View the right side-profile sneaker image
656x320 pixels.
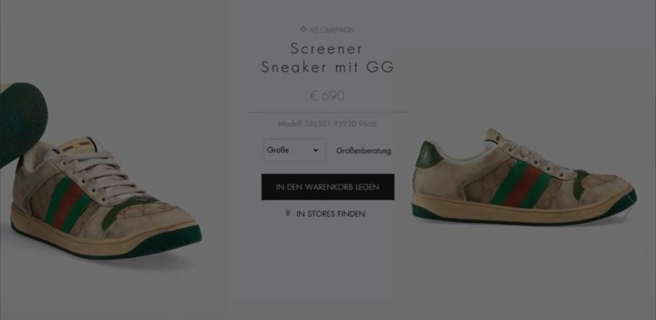[x=524, y=177]
